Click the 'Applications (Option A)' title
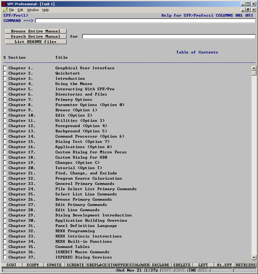 84,147
